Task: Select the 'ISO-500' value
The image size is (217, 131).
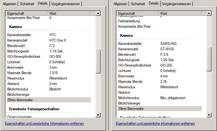Action: coord(55,57)
